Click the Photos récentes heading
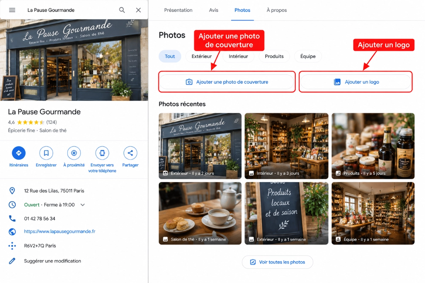425x283 pixels. [182, 104]
